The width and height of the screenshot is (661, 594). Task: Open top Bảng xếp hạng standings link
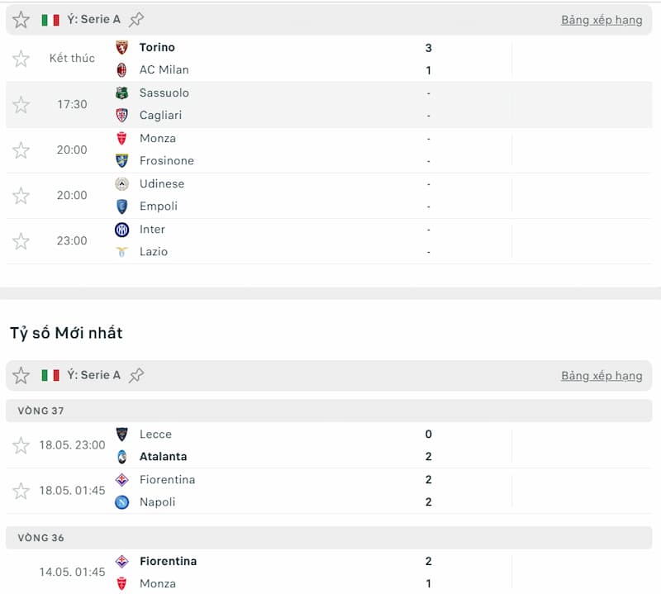[601, 20]
